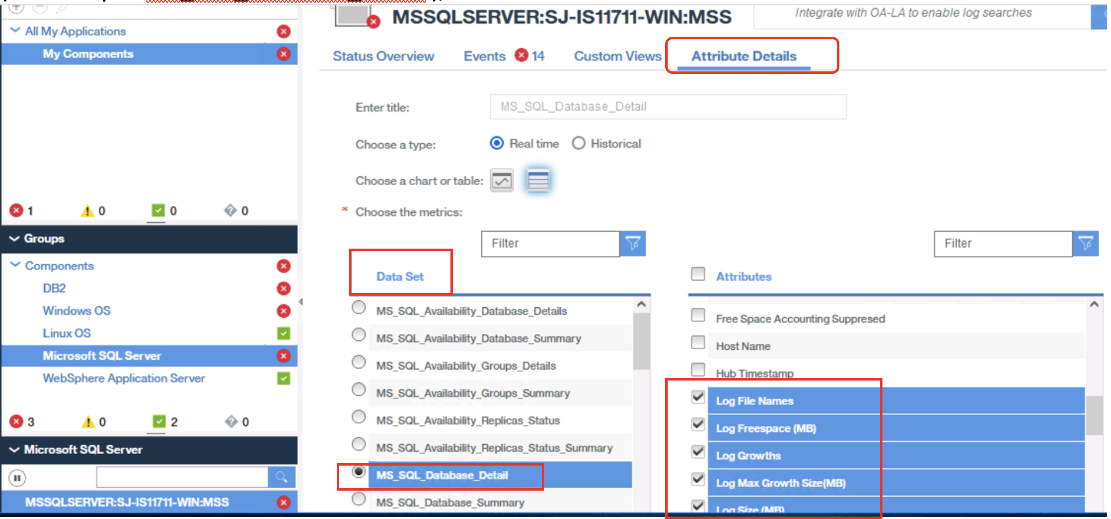Viewport: 1111px width, 519px height.
Task: Select MS_SQL_Database_Summary radio button
Action: pyautogui.click(x=359, y=499)
